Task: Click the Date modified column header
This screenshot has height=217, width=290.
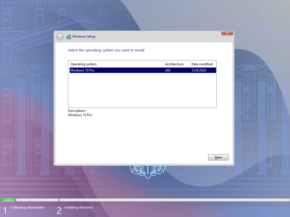Action: click(x=203, y=64)
